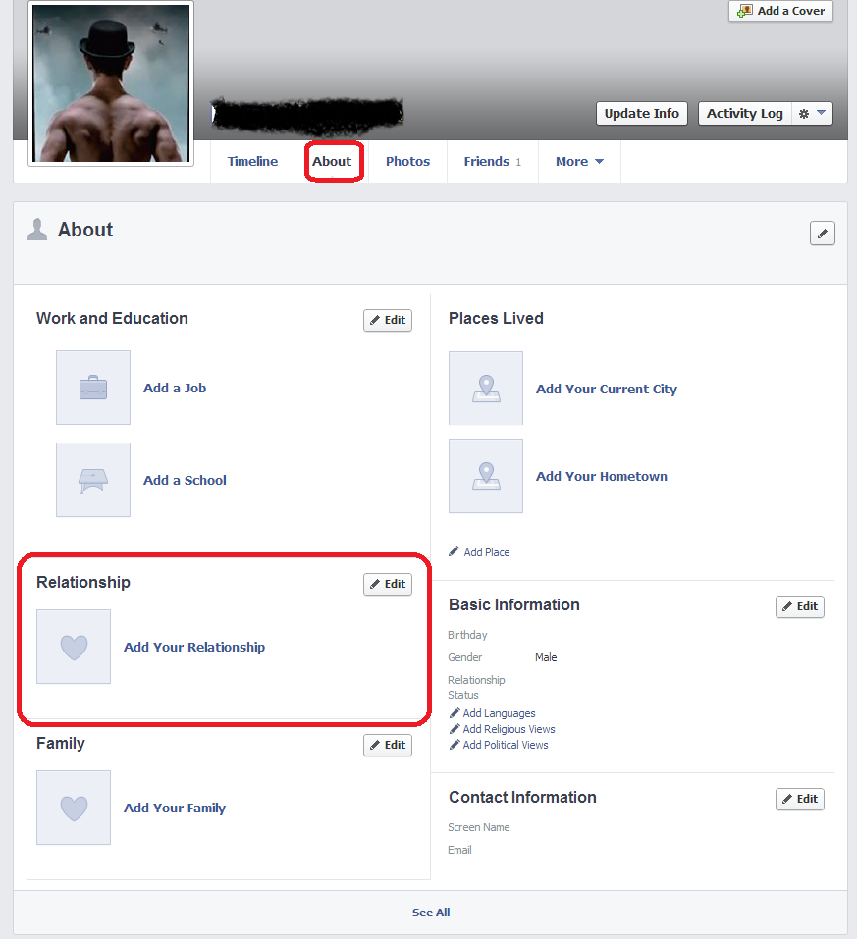Edit the Family section
The image size is (857, 939).
(388, 745)
